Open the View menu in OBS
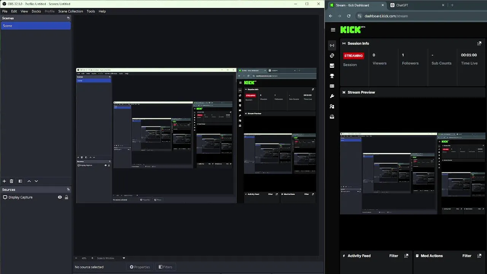Viewport: 487px width, 274px height. [x=24, y=11]
